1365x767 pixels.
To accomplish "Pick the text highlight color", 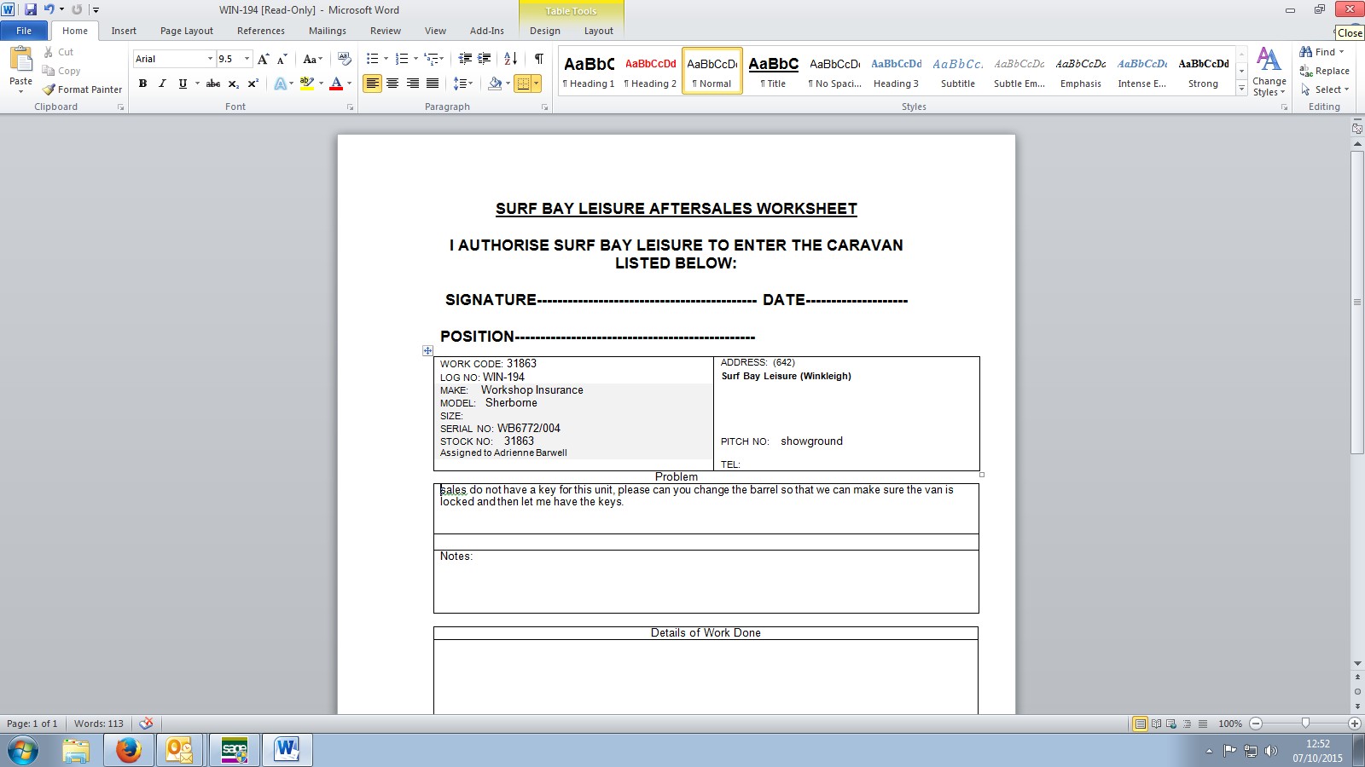I will [307, 84].
